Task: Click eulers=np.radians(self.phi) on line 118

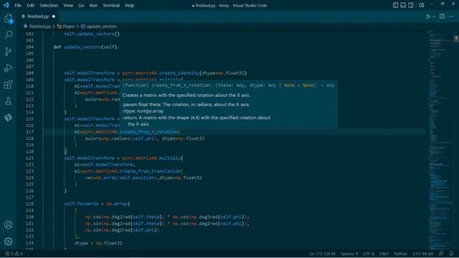Action: [x=121, y=138]
